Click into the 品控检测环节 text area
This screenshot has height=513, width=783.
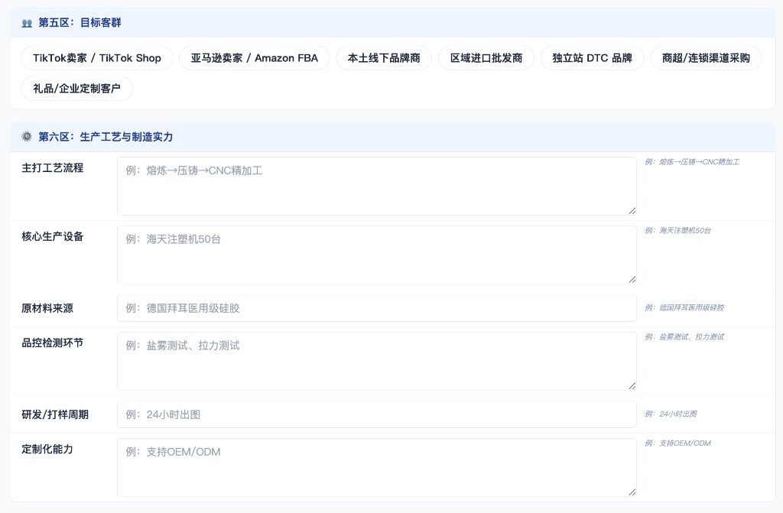376,361
